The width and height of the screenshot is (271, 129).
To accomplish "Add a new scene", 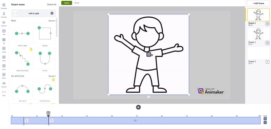I will [x=258, y=3].
